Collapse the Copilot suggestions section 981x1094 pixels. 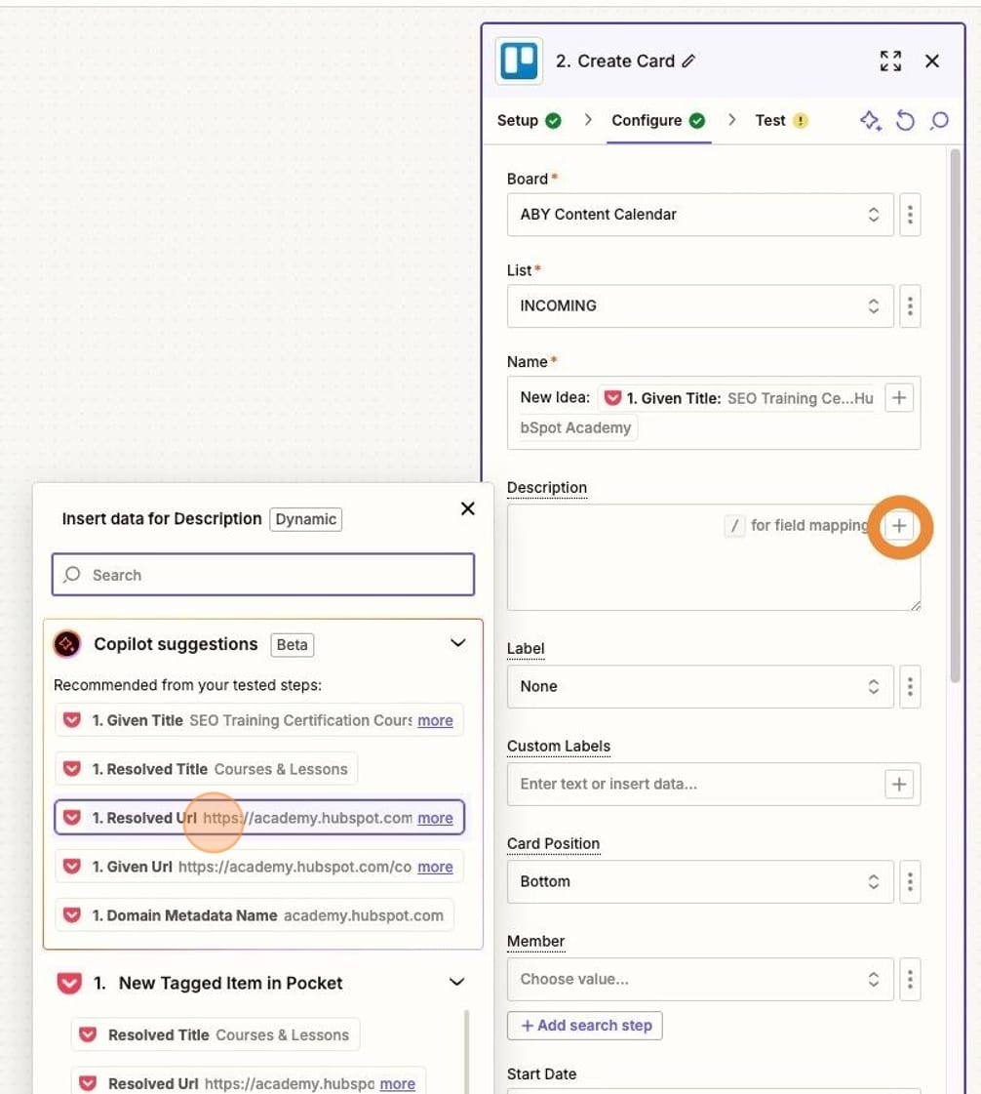tap(457, 643)
